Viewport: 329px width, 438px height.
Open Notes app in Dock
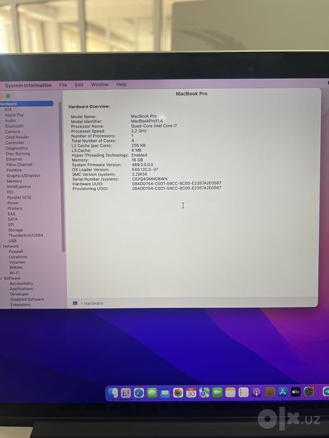(x=230, y=392)
